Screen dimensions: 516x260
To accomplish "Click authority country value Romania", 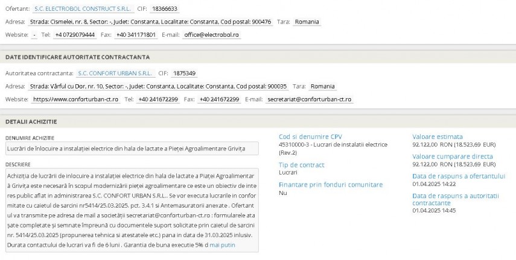I will pyautogui.click(x=322, y=86).
